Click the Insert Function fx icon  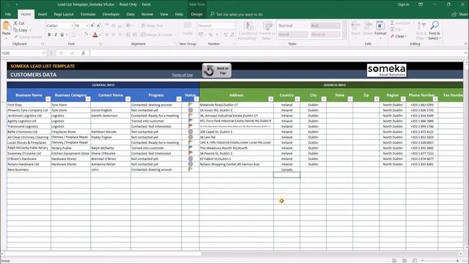tap(84, 53)
